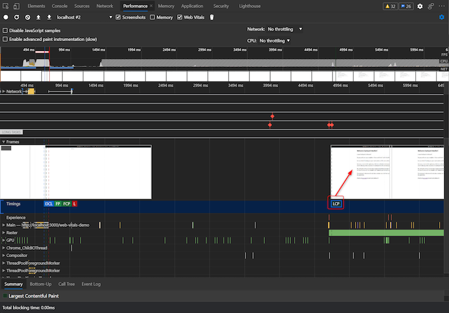Collapse the Frames track
Image resolution: width=449 pixels, height=313 pixels.
4,142
